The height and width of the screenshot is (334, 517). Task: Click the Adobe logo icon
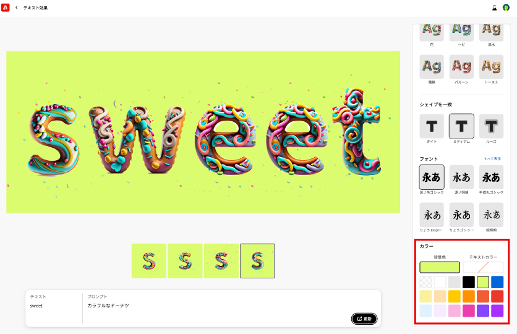click(6, 7)
